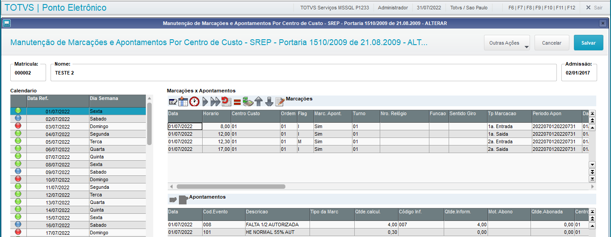Click the Salvar button

point(588,43)
